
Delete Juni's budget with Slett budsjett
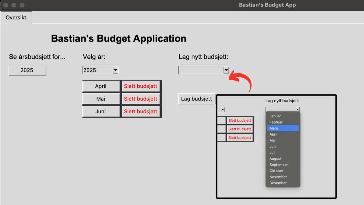point(141,111)
